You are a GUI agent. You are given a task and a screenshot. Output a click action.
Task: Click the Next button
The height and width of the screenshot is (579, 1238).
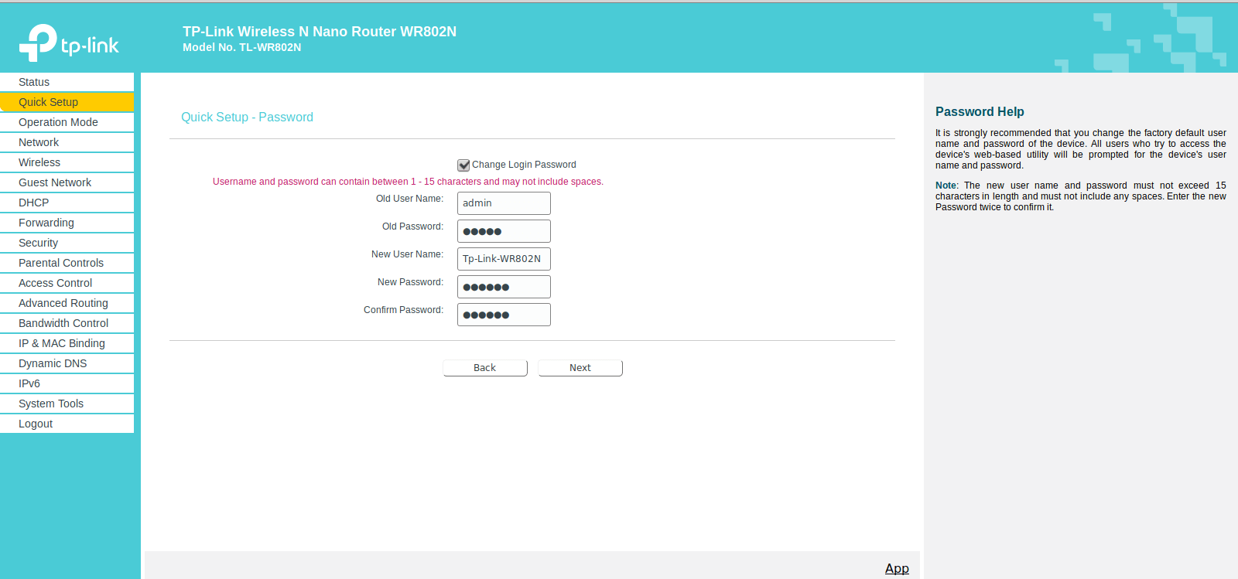click(x=580, y=368)
